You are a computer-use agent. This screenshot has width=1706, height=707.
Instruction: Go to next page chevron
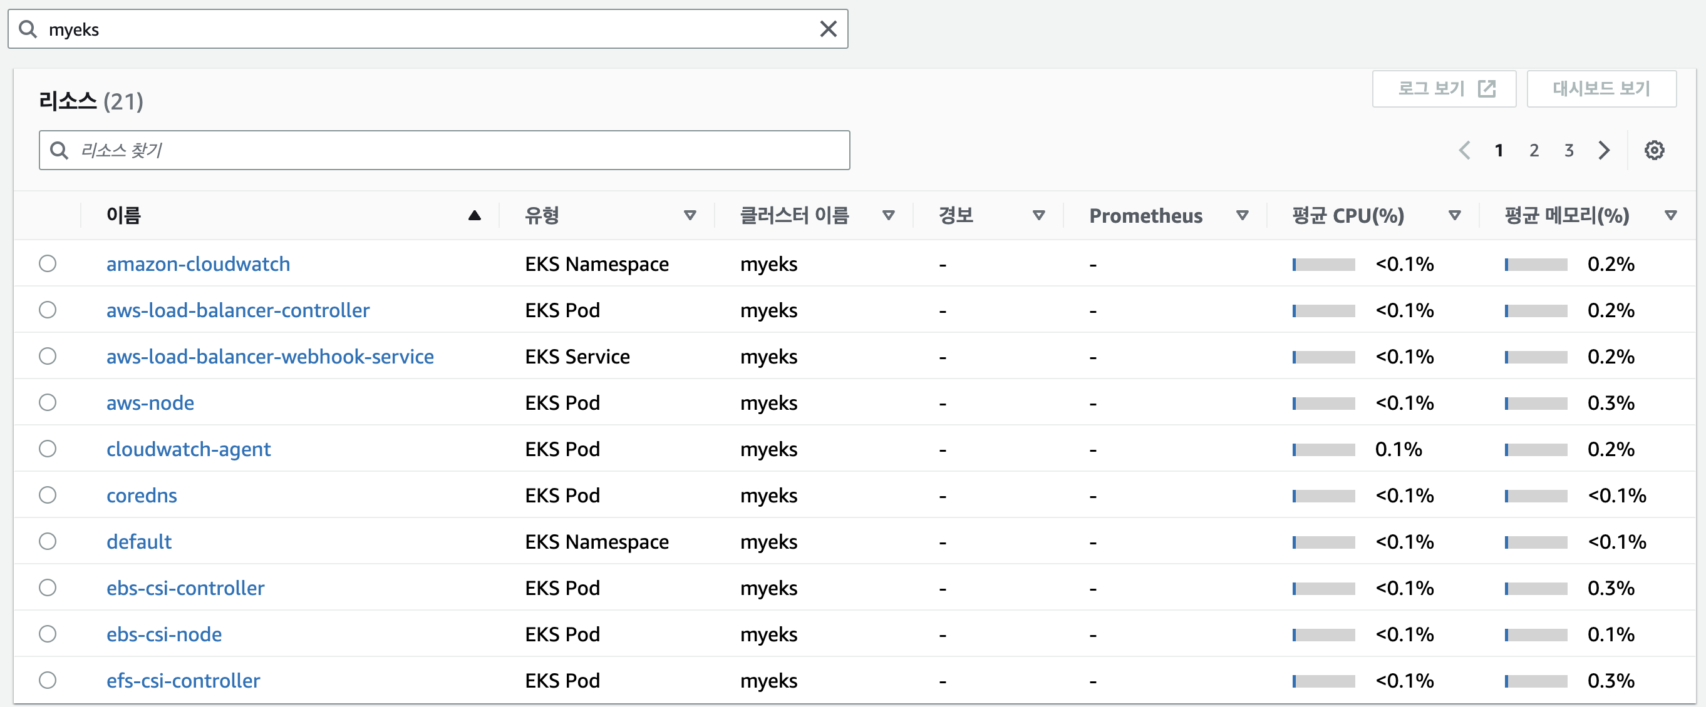coord(1603,150)
